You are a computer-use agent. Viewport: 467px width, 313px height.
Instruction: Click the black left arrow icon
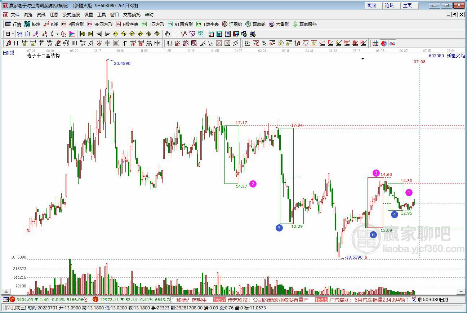click(x=99, y=34)
